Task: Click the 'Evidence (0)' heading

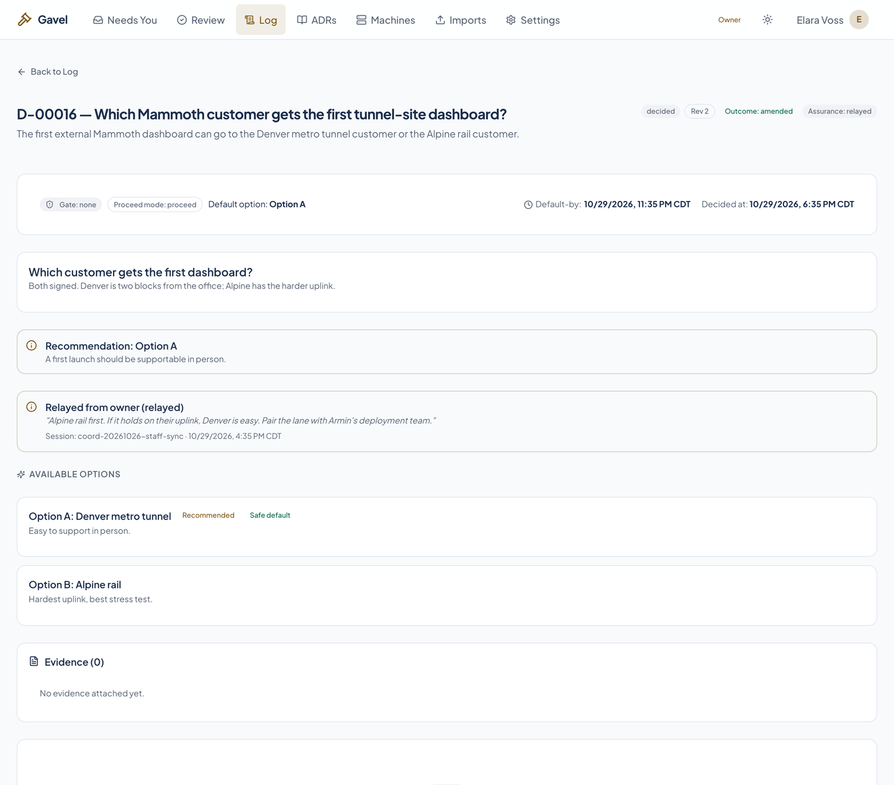Action: point(74,662)
